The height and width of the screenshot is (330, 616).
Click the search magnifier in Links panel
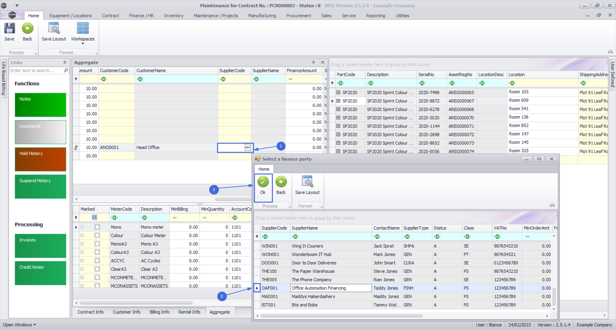tap(66, 70)
